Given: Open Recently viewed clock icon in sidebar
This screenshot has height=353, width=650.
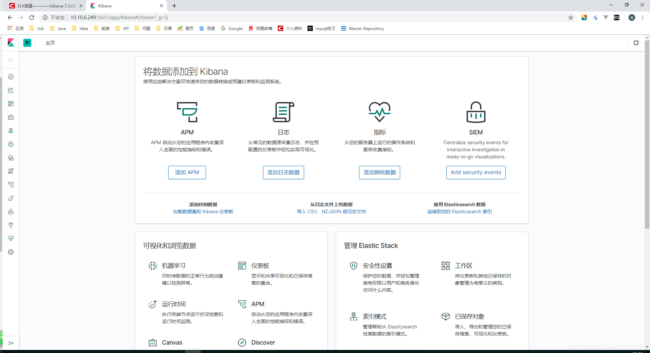Looking at the screenshot, I should tap(11, 60).
